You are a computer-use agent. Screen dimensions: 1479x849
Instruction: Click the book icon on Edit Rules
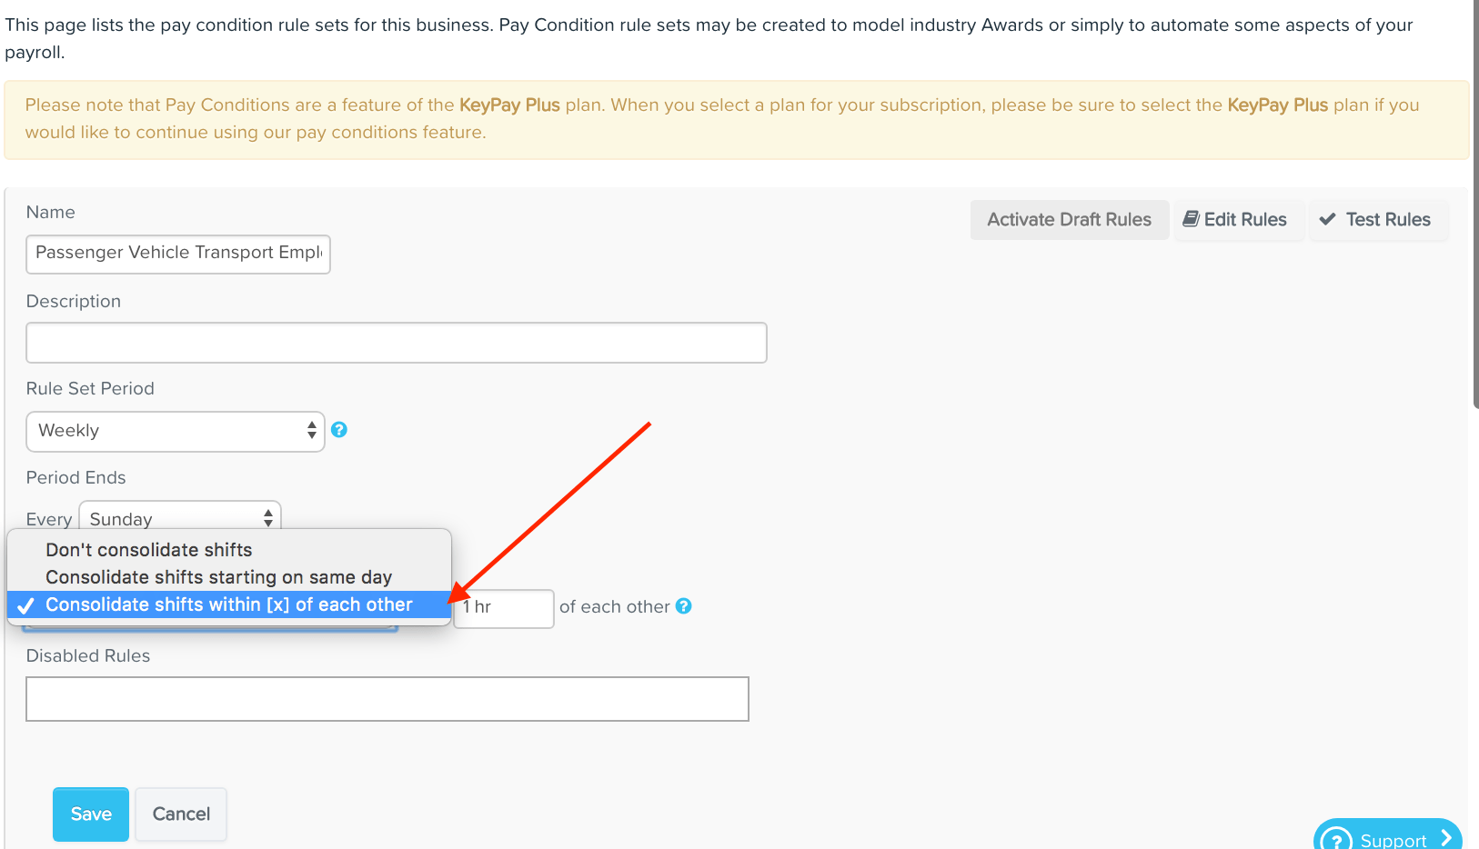1191,219
